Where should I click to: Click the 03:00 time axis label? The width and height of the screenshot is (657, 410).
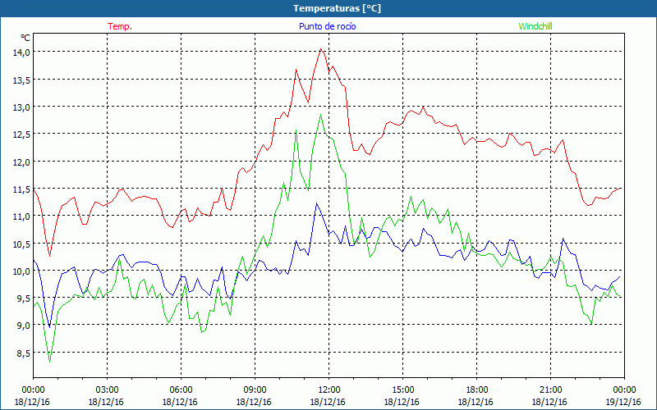[x=107, y=390]
